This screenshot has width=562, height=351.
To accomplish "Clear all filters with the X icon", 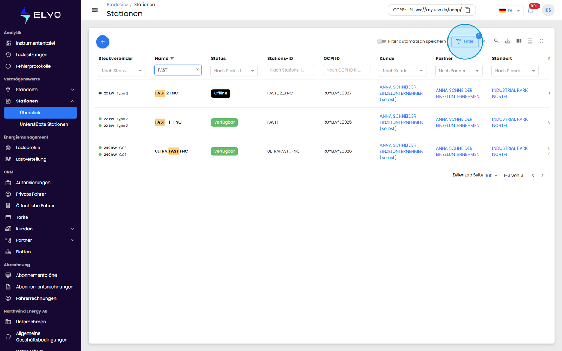I will coord(484,41).
